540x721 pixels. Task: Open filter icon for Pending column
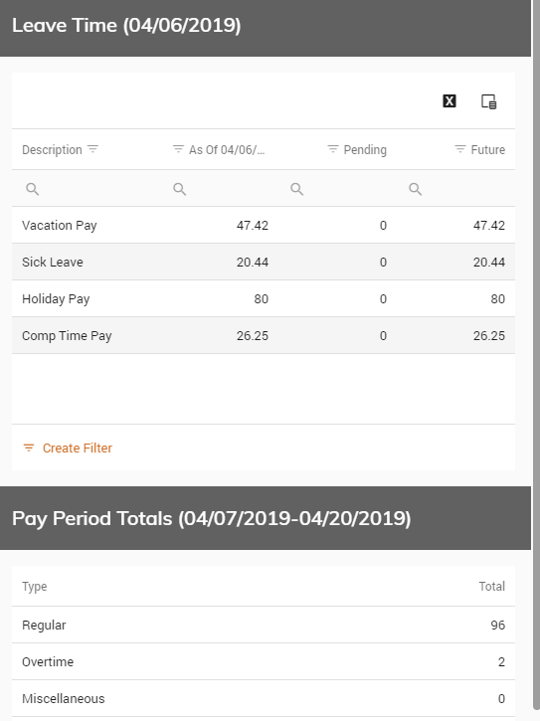click(332, 149)
